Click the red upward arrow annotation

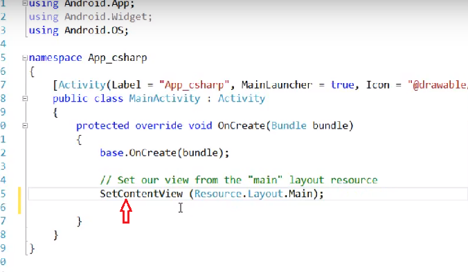tap(126, 211)
